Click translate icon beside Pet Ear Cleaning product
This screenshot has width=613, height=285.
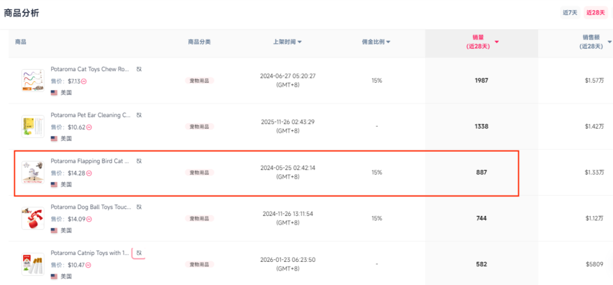[139, 115]
